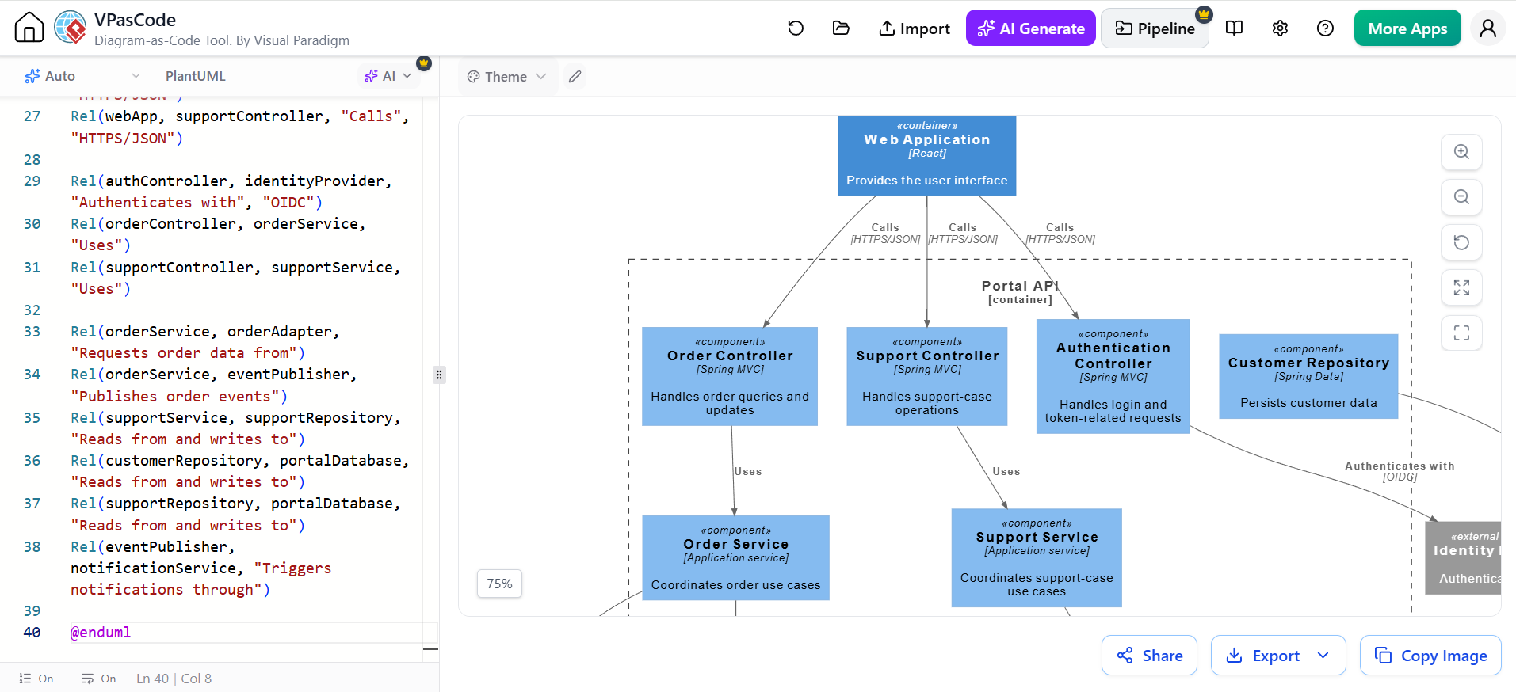This screenshot has width=1516, height=692.
Task: Expand the Auto diagram type dropdown
Action: [82, 76]
